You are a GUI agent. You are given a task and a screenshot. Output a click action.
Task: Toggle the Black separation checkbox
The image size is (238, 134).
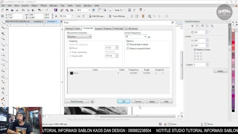tap(69, 73)
